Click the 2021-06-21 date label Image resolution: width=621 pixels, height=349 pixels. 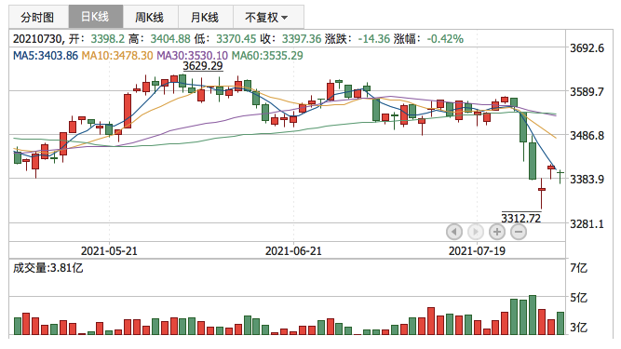(293, 251)
